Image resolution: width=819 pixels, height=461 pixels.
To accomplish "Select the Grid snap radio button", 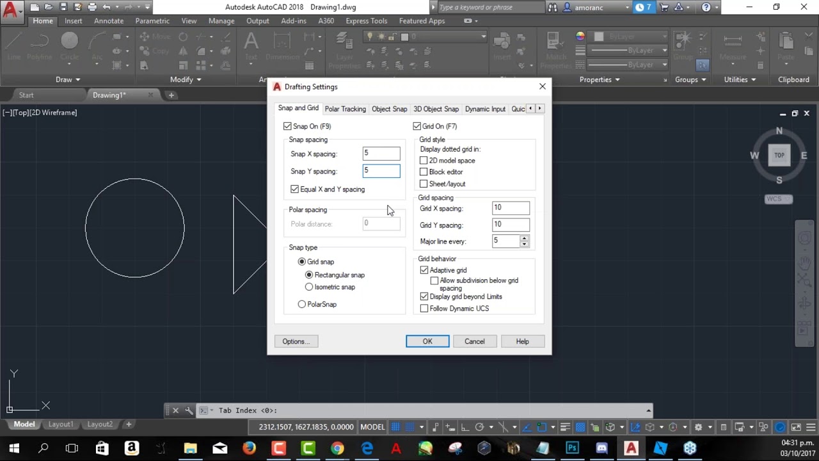I will click(302, 261).
